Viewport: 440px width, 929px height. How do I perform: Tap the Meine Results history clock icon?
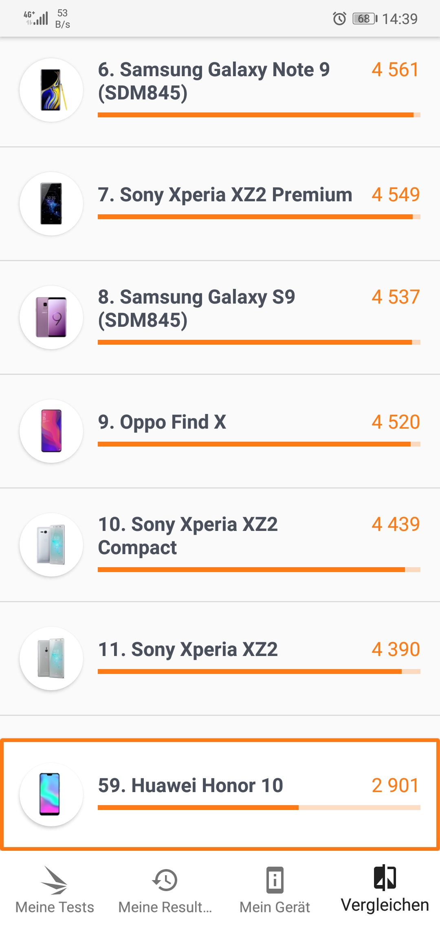(x=165, y=880)
